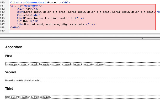
Task: Click line number 145 in the gutter
Action: 2,18
